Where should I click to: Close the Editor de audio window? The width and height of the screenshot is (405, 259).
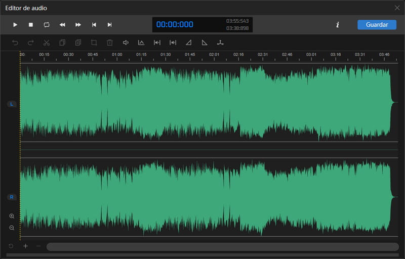[x=397, y=8]
